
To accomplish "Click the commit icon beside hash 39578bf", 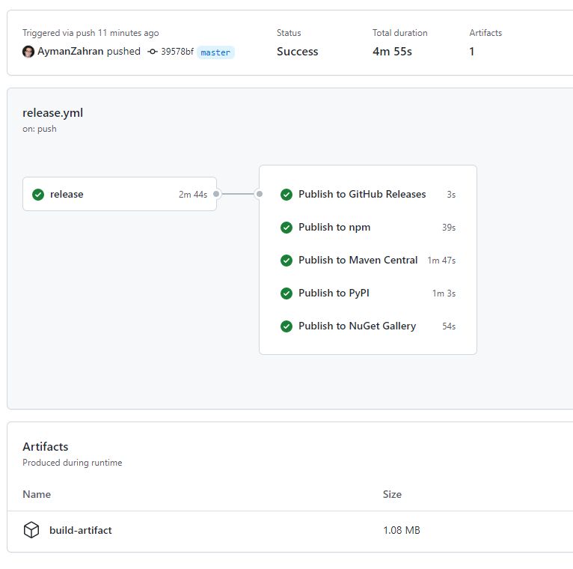I will point(153,52).
